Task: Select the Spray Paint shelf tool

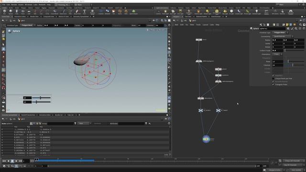Action: [x=77, y=12]
